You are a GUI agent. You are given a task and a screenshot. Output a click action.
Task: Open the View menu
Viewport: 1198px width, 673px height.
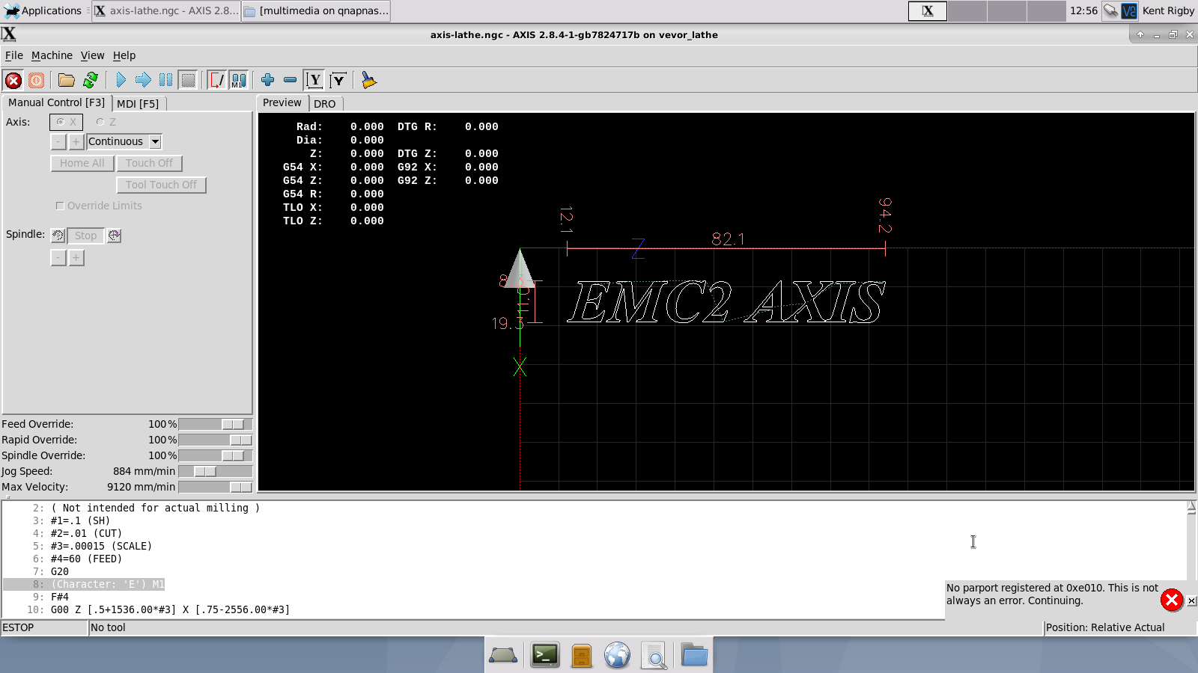pyautogui.click(x=92, y=55)
